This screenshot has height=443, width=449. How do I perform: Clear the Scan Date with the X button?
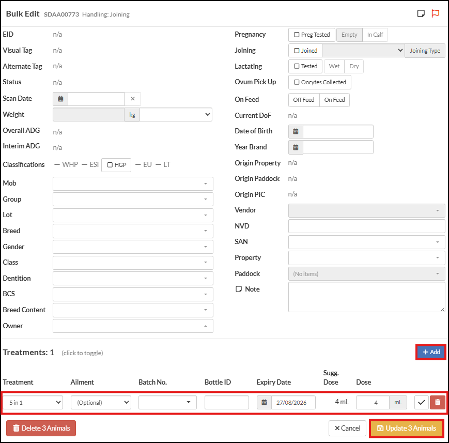pyautogui.click(x=133, y=99)
